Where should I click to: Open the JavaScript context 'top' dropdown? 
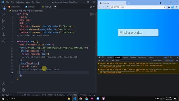click(x=107, y=61)
